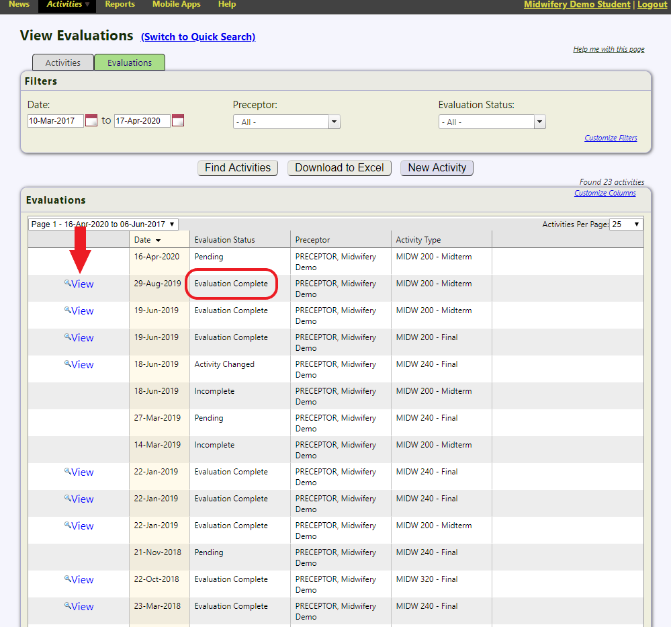Open Help me with this page link

coord(609,49)
